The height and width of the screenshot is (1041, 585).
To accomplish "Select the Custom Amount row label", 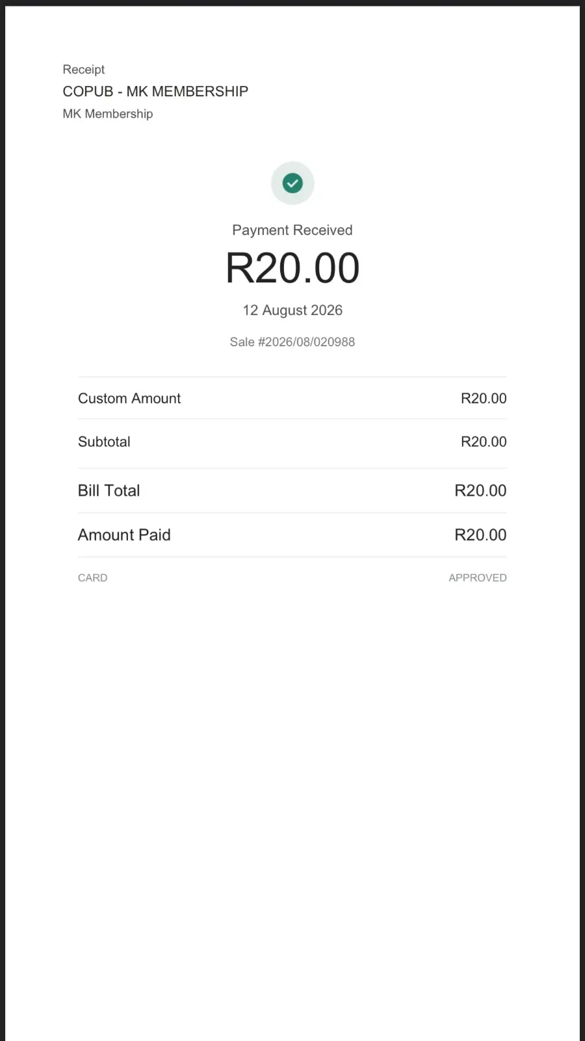I will pos(129,398).
